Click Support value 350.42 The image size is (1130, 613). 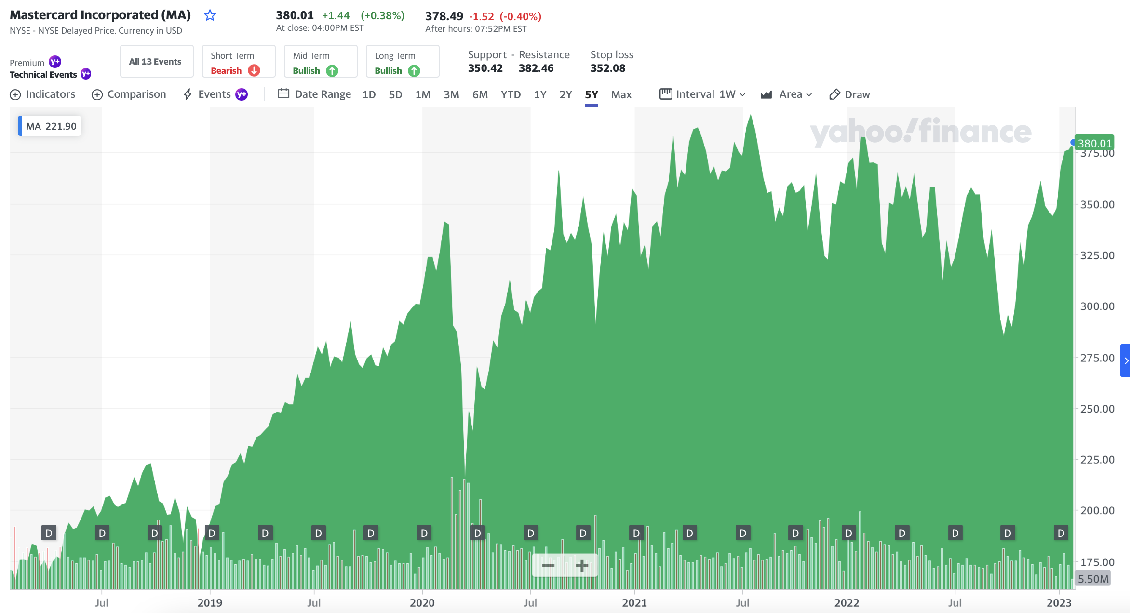point(485,68)
